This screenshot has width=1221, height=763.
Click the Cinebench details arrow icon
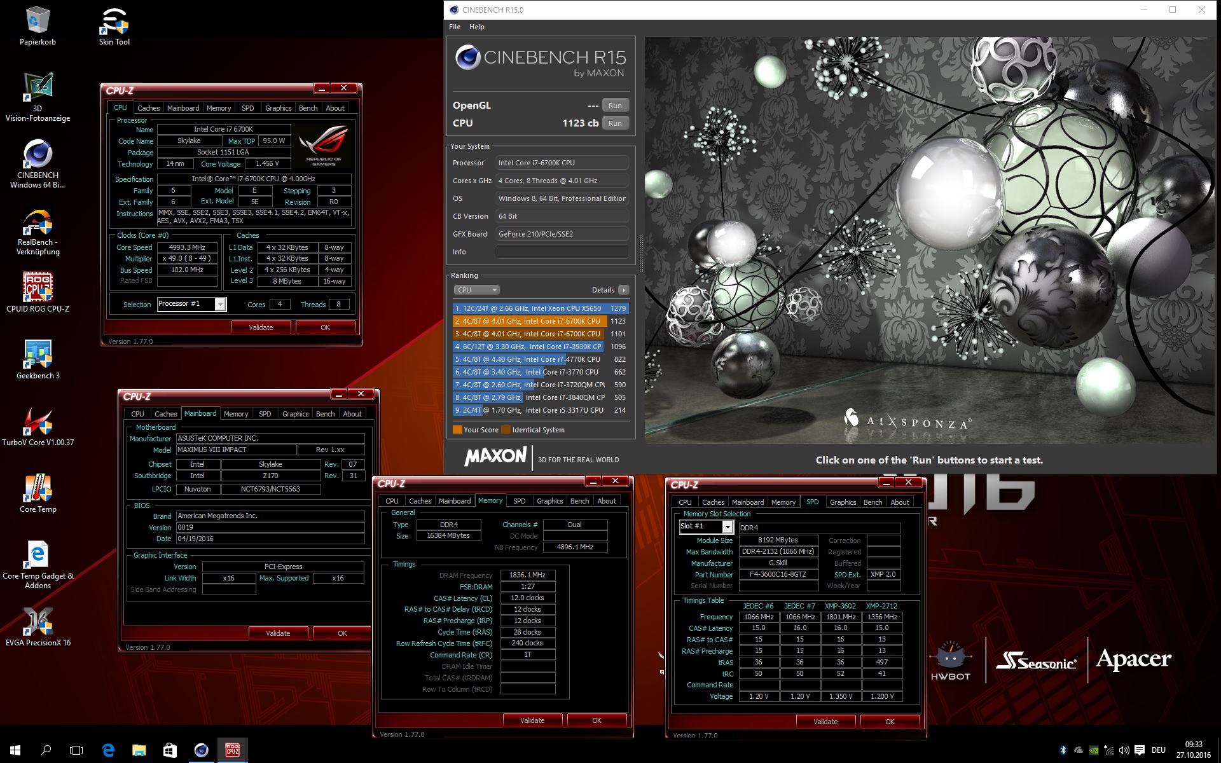(624, 290)
